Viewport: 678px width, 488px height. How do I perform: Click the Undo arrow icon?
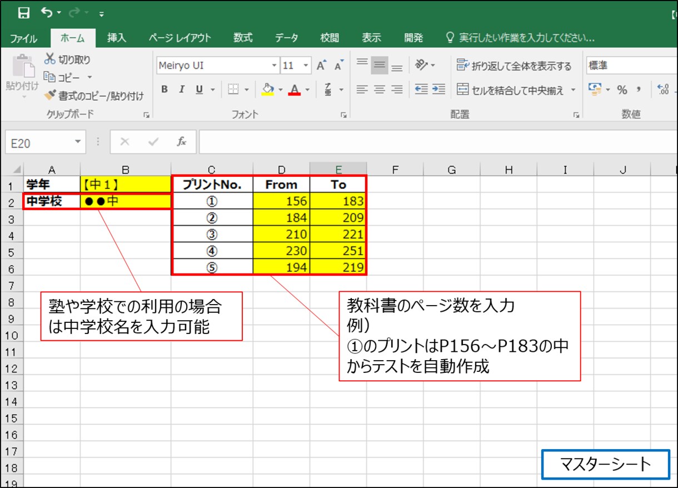tap(47, 13)
